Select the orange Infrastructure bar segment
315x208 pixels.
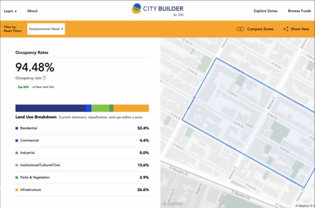coord(131,108)
